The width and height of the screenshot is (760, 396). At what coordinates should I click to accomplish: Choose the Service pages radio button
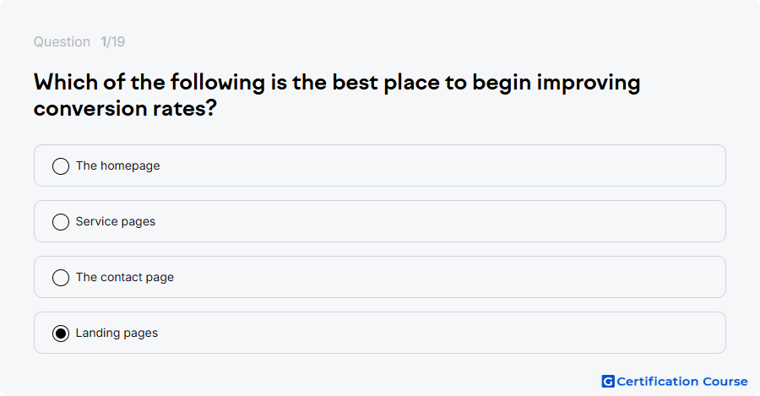[x=61, y=222]
